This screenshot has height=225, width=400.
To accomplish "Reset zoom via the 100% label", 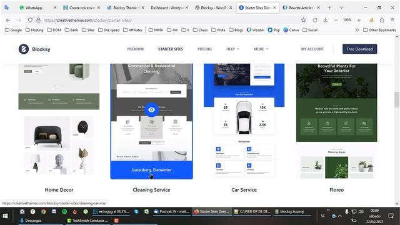I will [347, 20].
